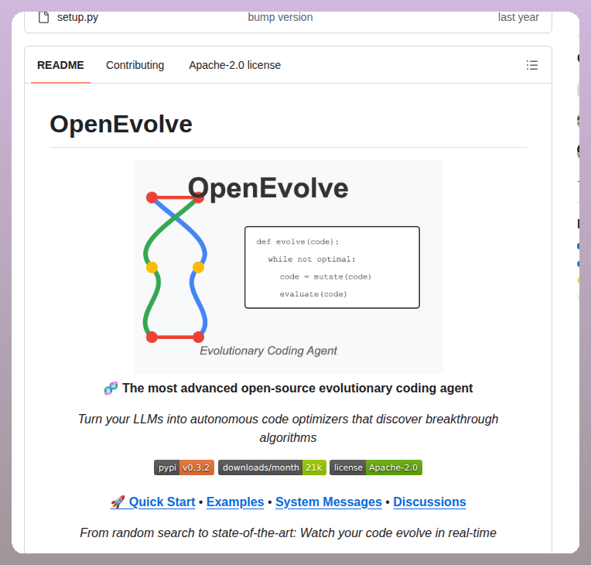Switch to the Apache-2.0 license tab
This screenshot has width=591, height=565.
[235, 65]
